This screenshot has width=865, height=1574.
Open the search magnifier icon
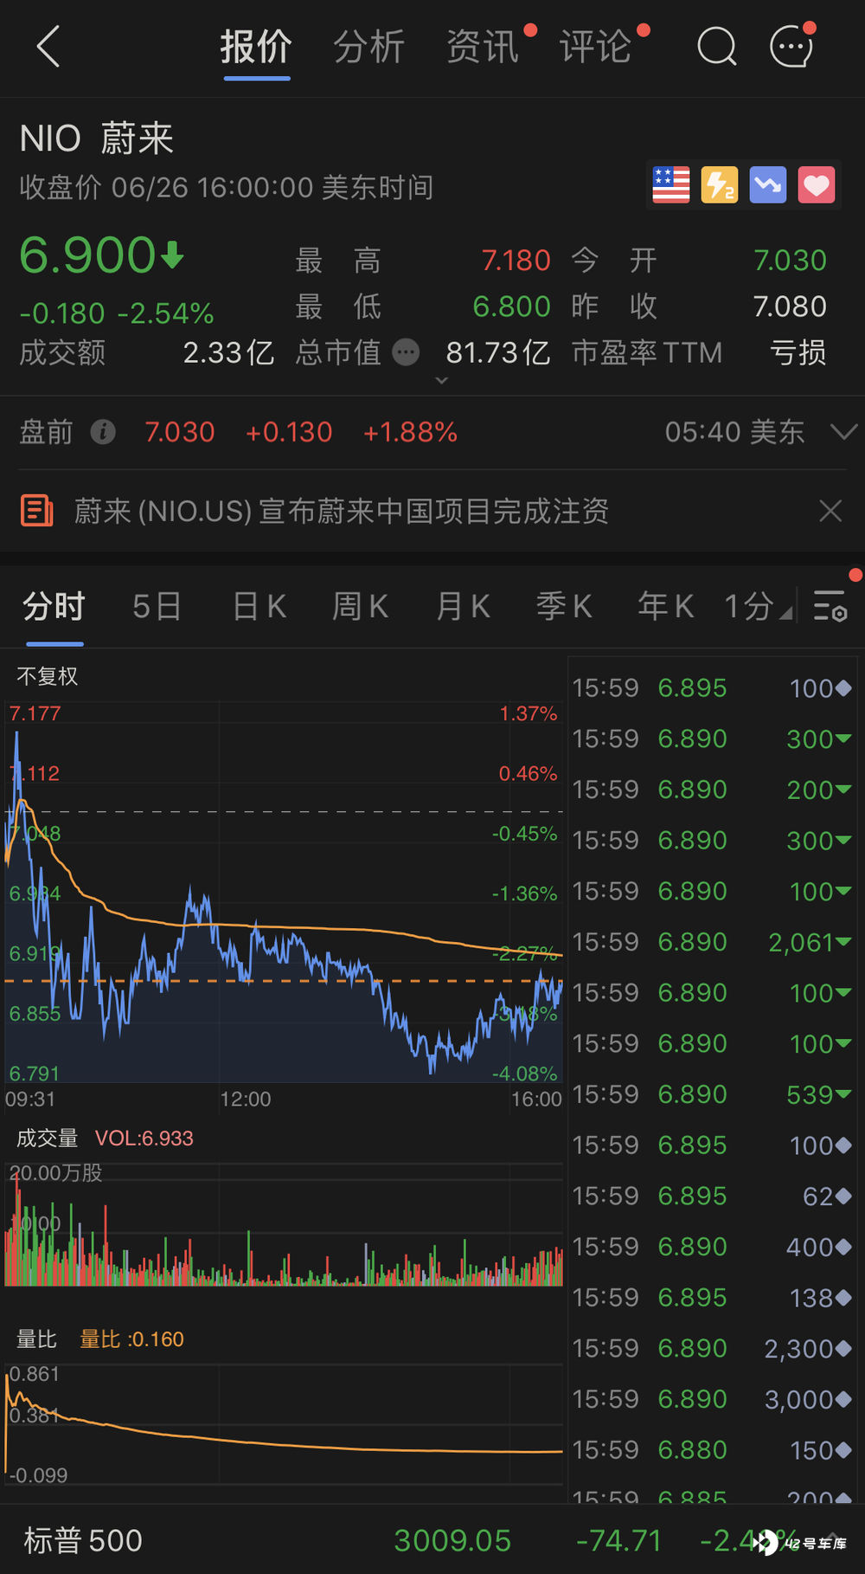pos(716,46)
